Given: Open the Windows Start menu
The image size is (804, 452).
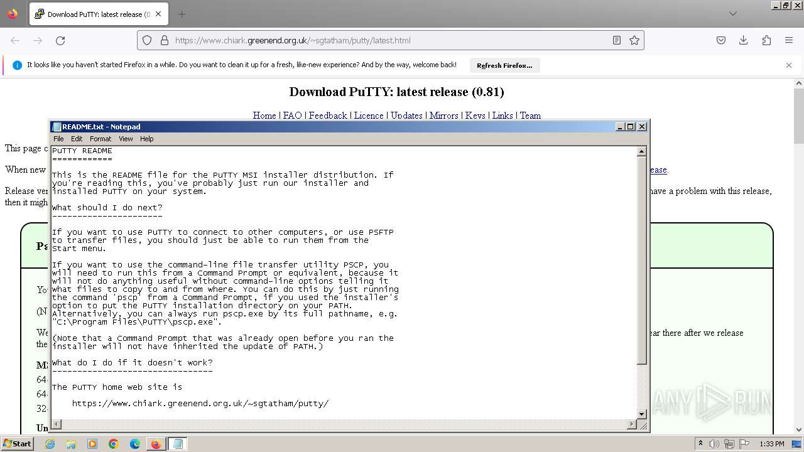Looking at the screenshot, I should [x=17, y=443].
